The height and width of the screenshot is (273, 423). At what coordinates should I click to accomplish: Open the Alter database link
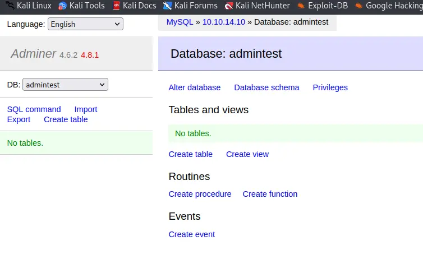(x=195, y=87)
